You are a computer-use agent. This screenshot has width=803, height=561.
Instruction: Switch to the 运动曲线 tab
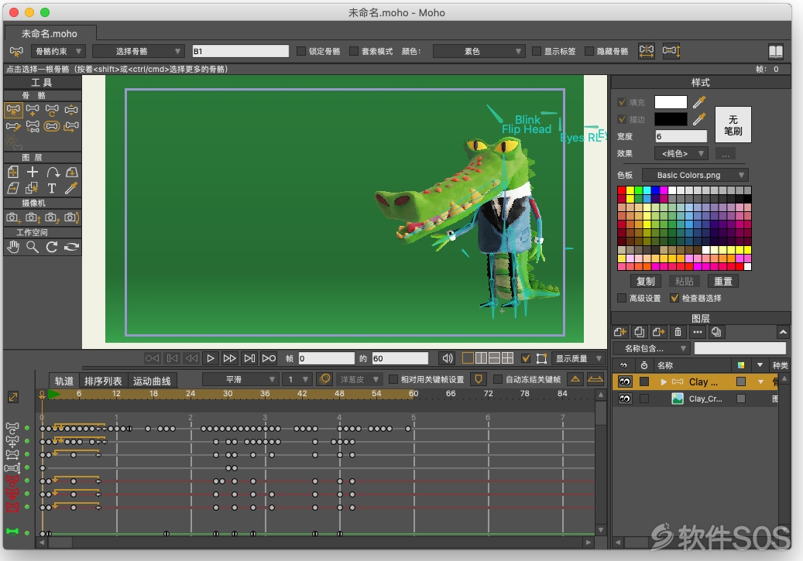click(152, 381)
